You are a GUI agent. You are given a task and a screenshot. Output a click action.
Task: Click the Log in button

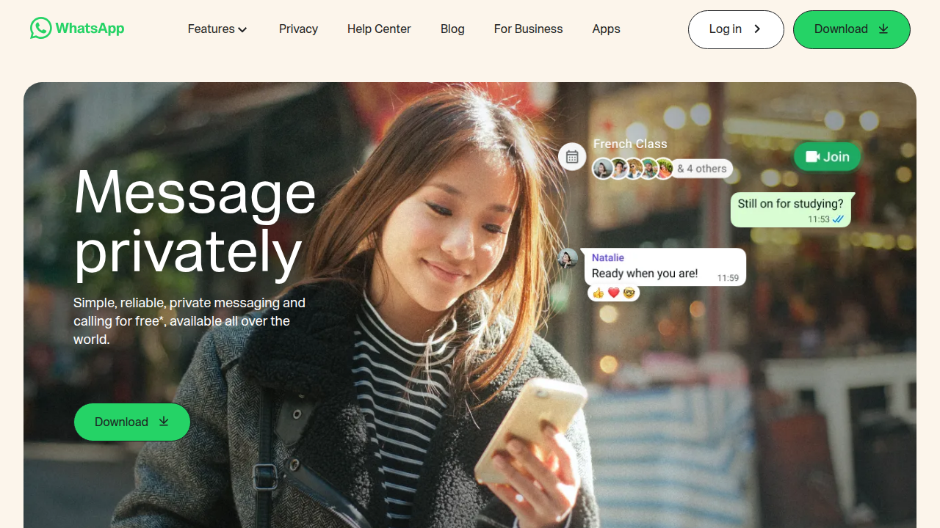pos(736,29)
